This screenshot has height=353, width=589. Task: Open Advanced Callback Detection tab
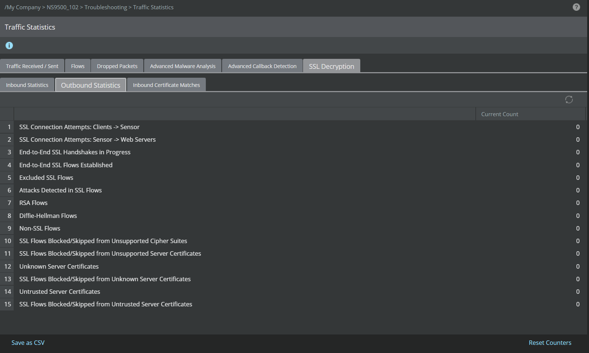[x=262, y=66]
